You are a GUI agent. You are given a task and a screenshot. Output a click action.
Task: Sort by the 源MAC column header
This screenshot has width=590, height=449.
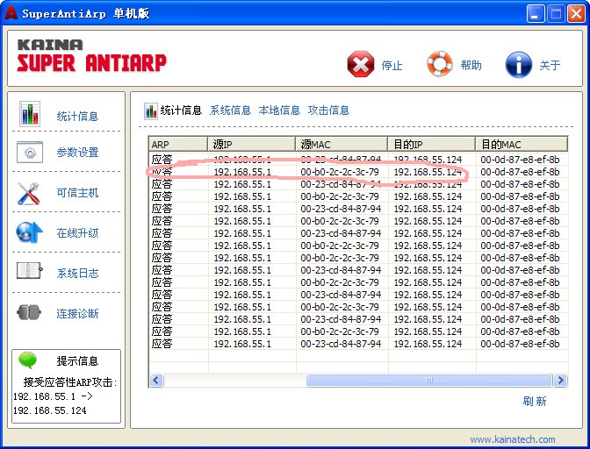[x=342, y=145]
